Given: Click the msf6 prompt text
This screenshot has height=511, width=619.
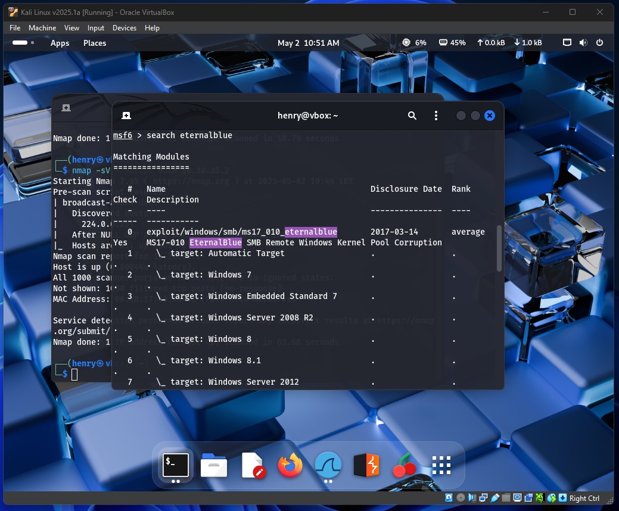Looking at the screenshot, I should pos(122,135).
